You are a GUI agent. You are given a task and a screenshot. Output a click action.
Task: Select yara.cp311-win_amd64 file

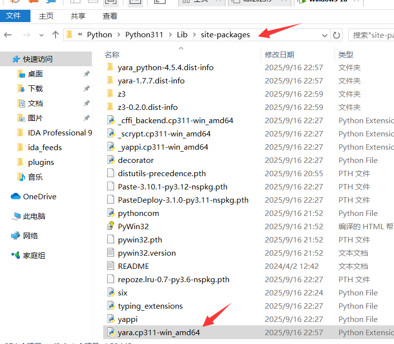pos(159,332)
